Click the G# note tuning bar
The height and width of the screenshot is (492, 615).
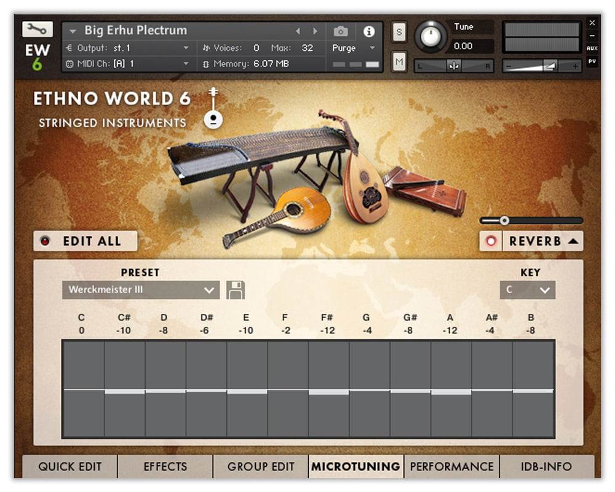coord(410,389)
